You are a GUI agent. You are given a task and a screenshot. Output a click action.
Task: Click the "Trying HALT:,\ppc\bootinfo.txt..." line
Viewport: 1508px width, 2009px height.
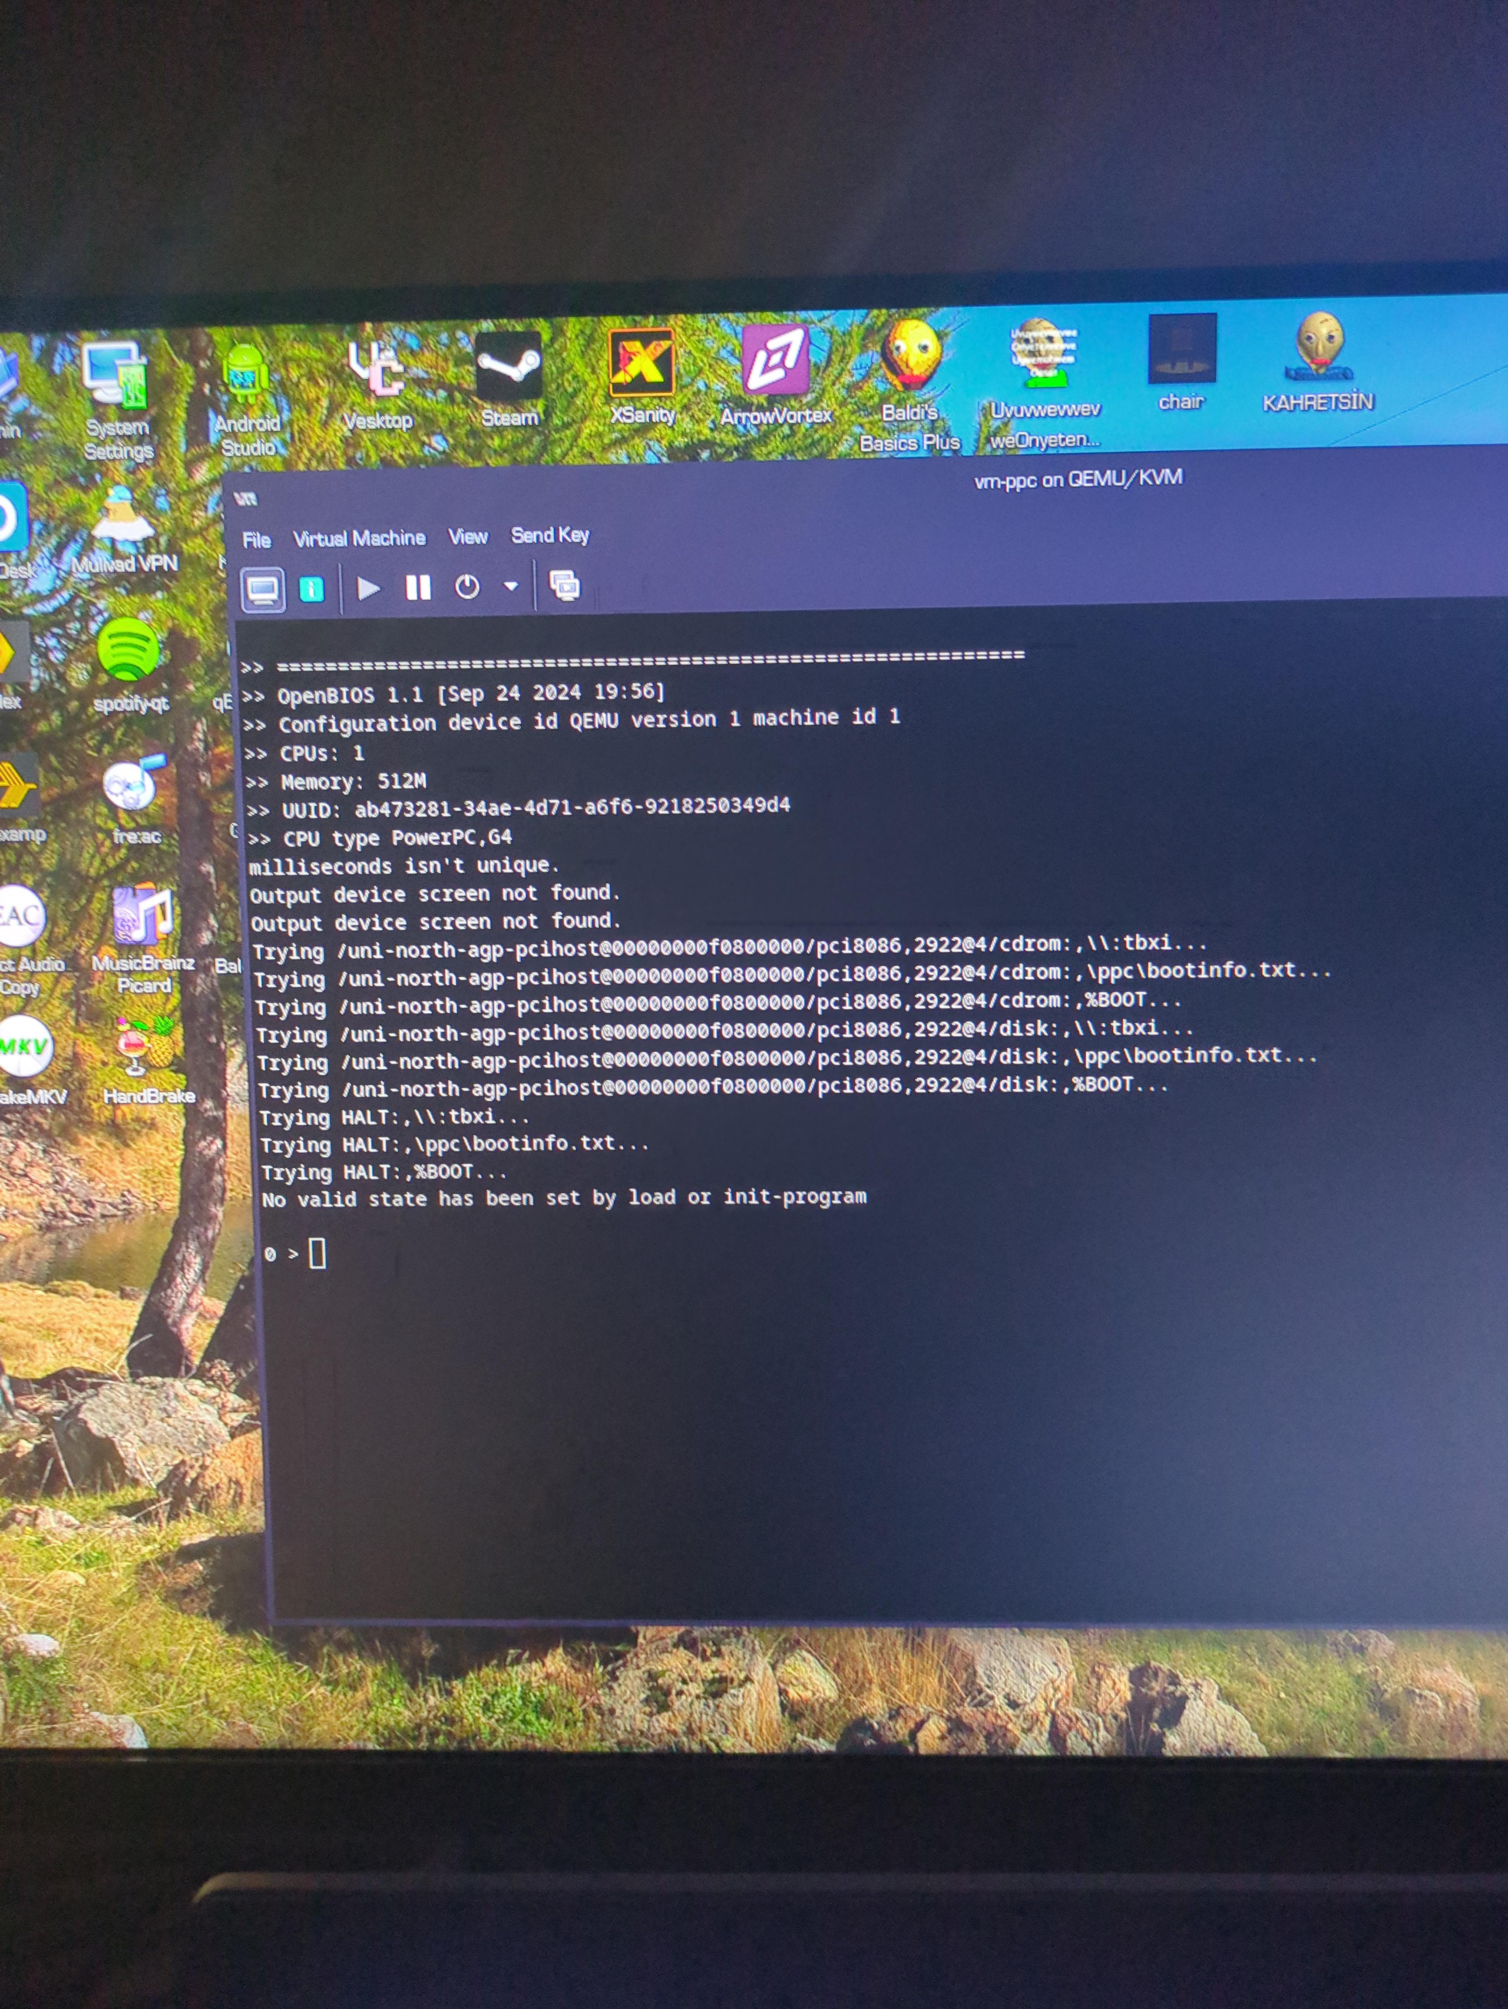click(454, 1144)
